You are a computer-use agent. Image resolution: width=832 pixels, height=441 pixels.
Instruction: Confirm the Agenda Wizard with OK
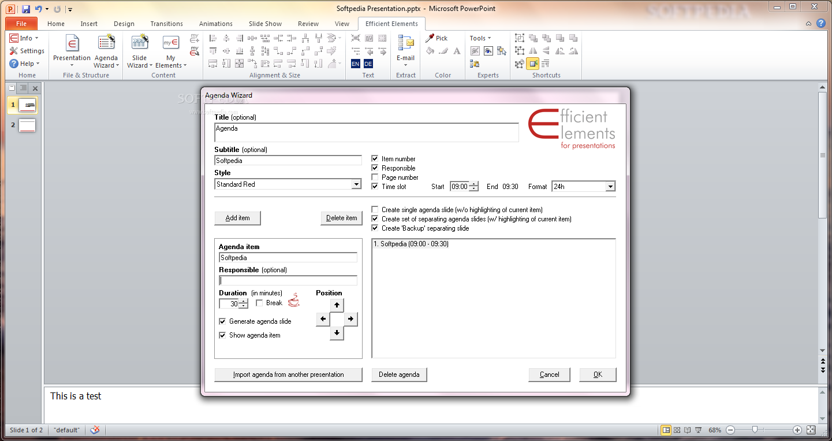[598, 375]
